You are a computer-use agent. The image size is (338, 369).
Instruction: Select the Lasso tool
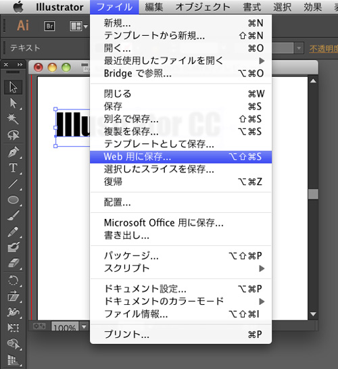13,135
